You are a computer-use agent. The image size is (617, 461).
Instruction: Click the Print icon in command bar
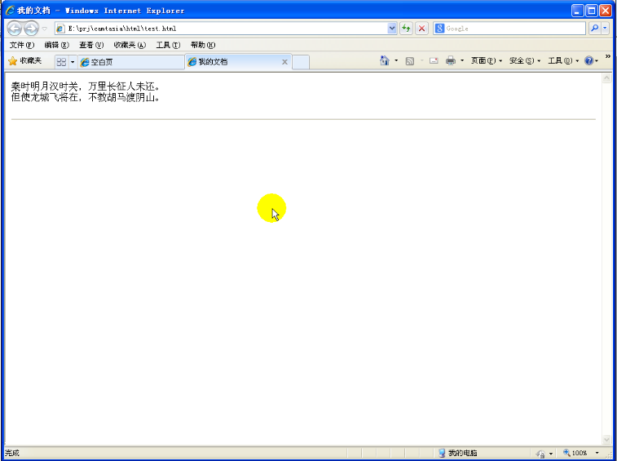[451, 61]
